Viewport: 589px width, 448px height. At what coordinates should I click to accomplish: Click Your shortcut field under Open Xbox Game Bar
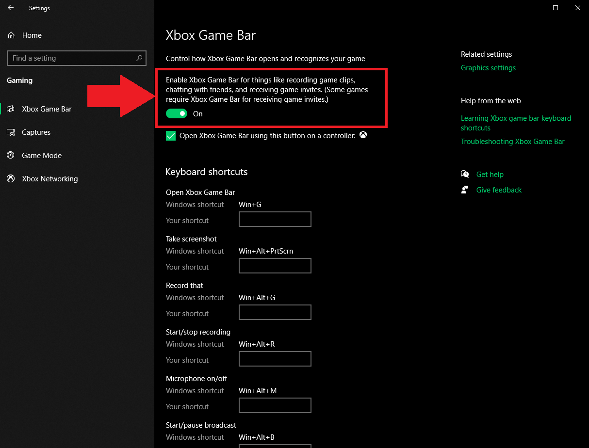point(275,219)
